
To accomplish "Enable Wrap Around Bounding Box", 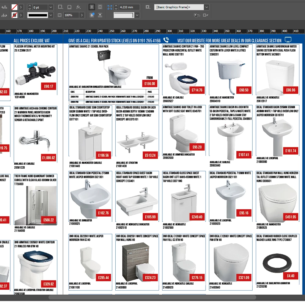I will coord(100,7).
